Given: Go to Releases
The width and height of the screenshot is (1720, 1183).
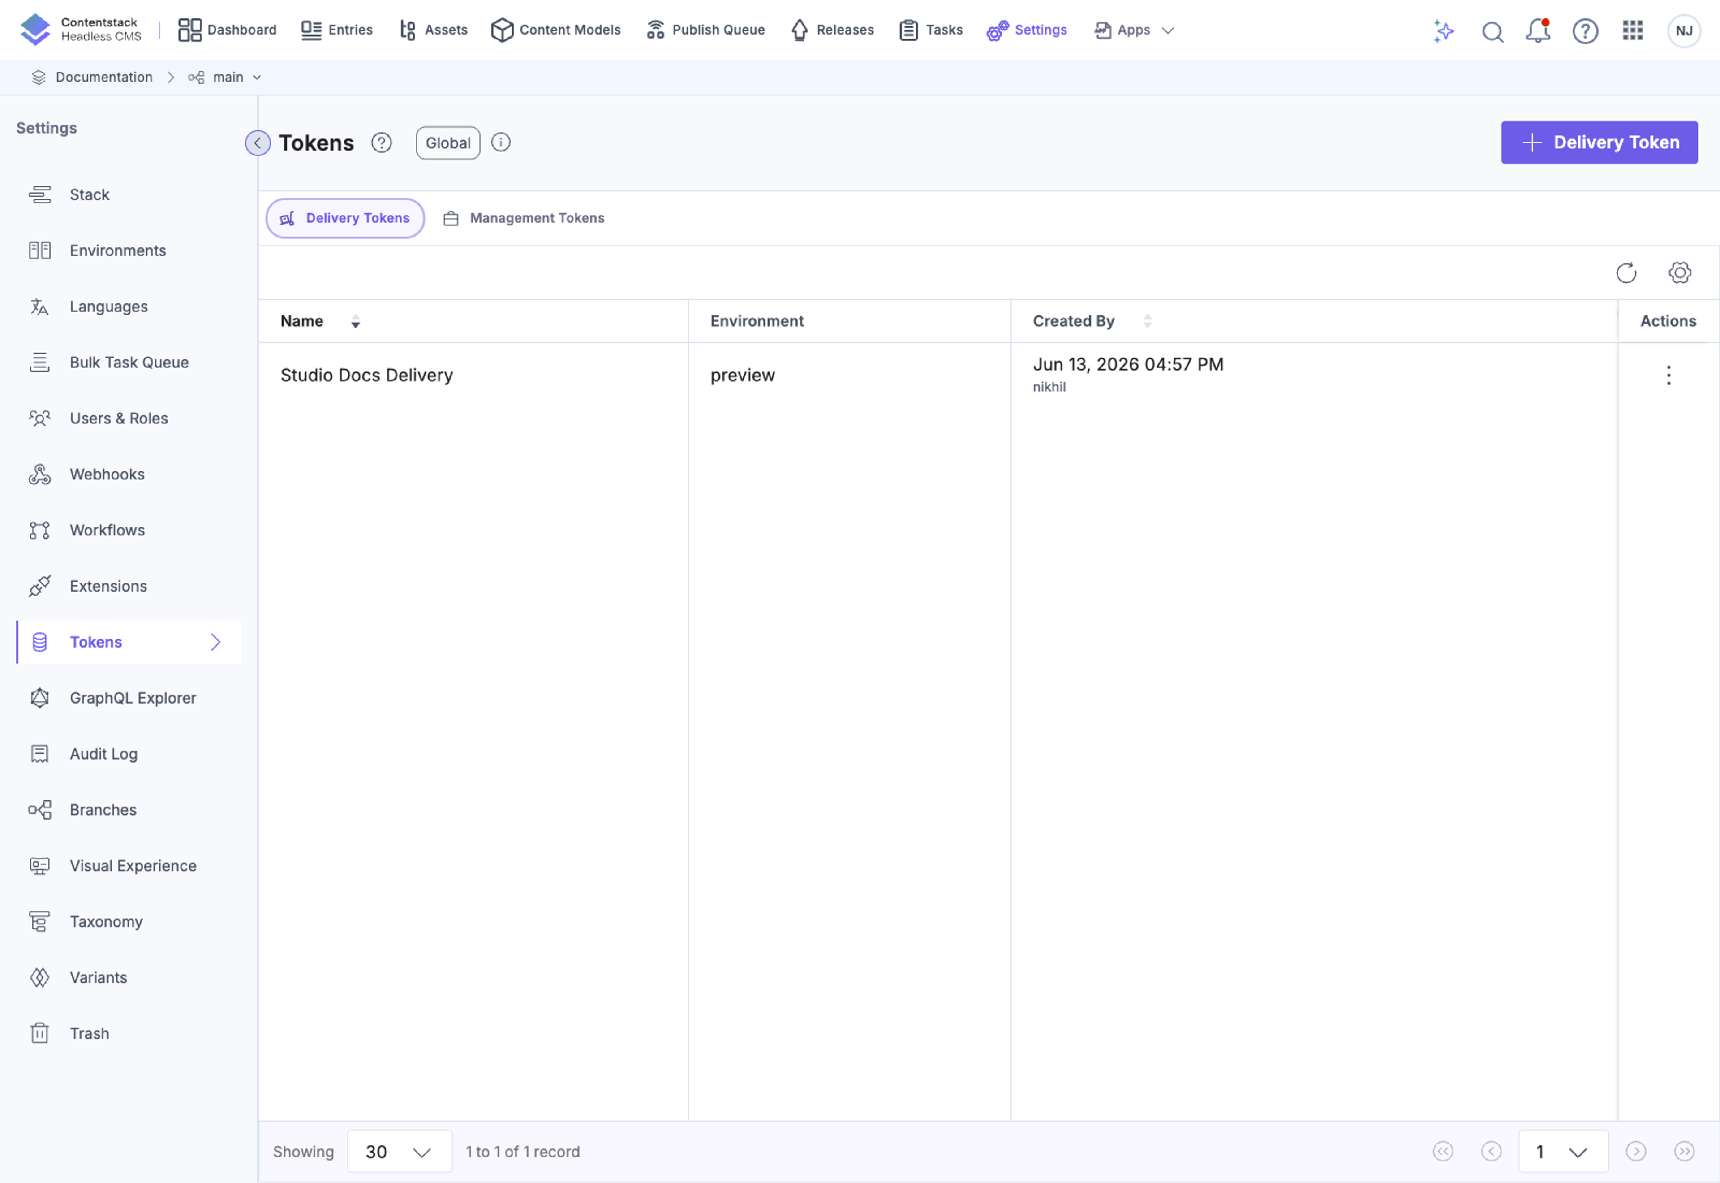Looking at the screenshot, I should [833, 30].
